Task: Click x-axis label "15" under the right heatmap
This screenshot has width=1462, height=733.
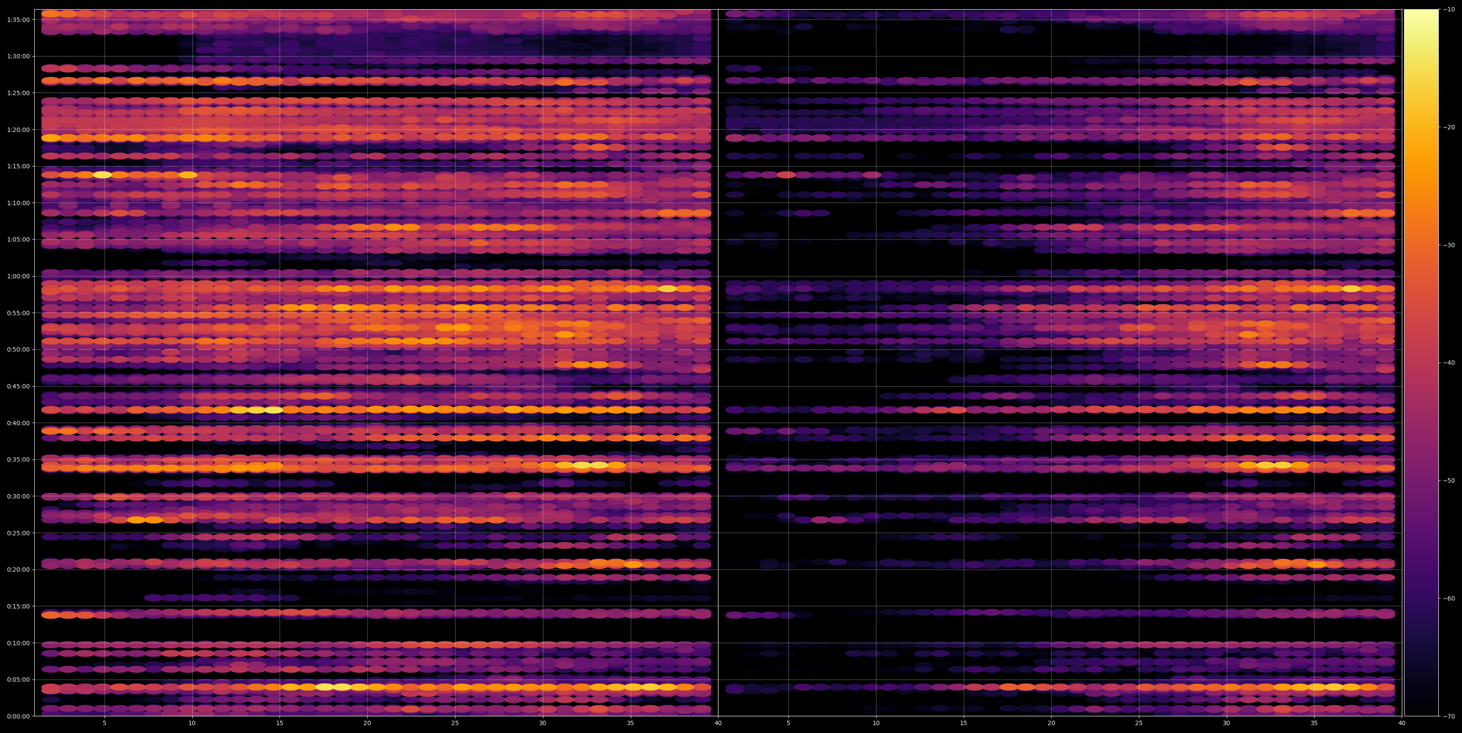Action: (964, 723)
